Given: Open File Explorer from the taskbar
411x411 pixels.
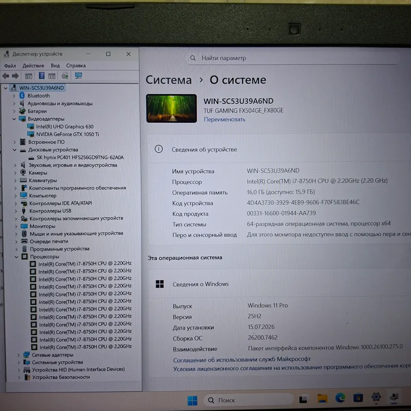Looking at the screenshot, I should 322,399.
